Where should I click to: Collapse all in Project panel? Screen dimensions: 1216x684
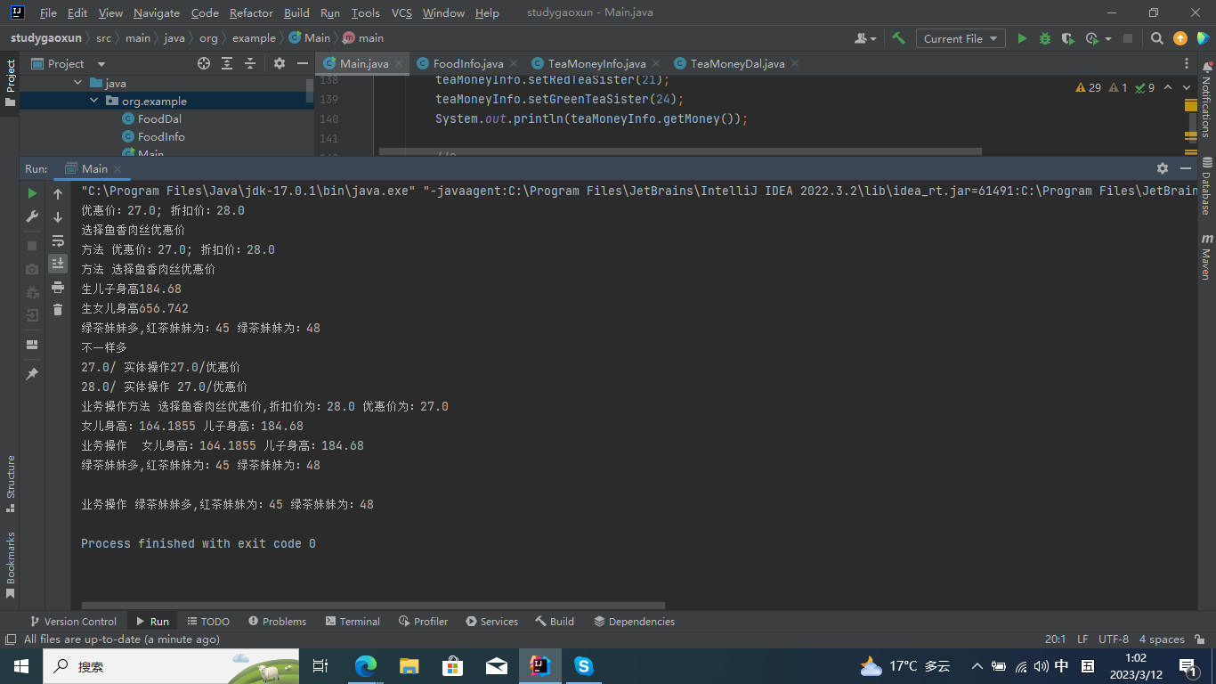pos(250,63)
